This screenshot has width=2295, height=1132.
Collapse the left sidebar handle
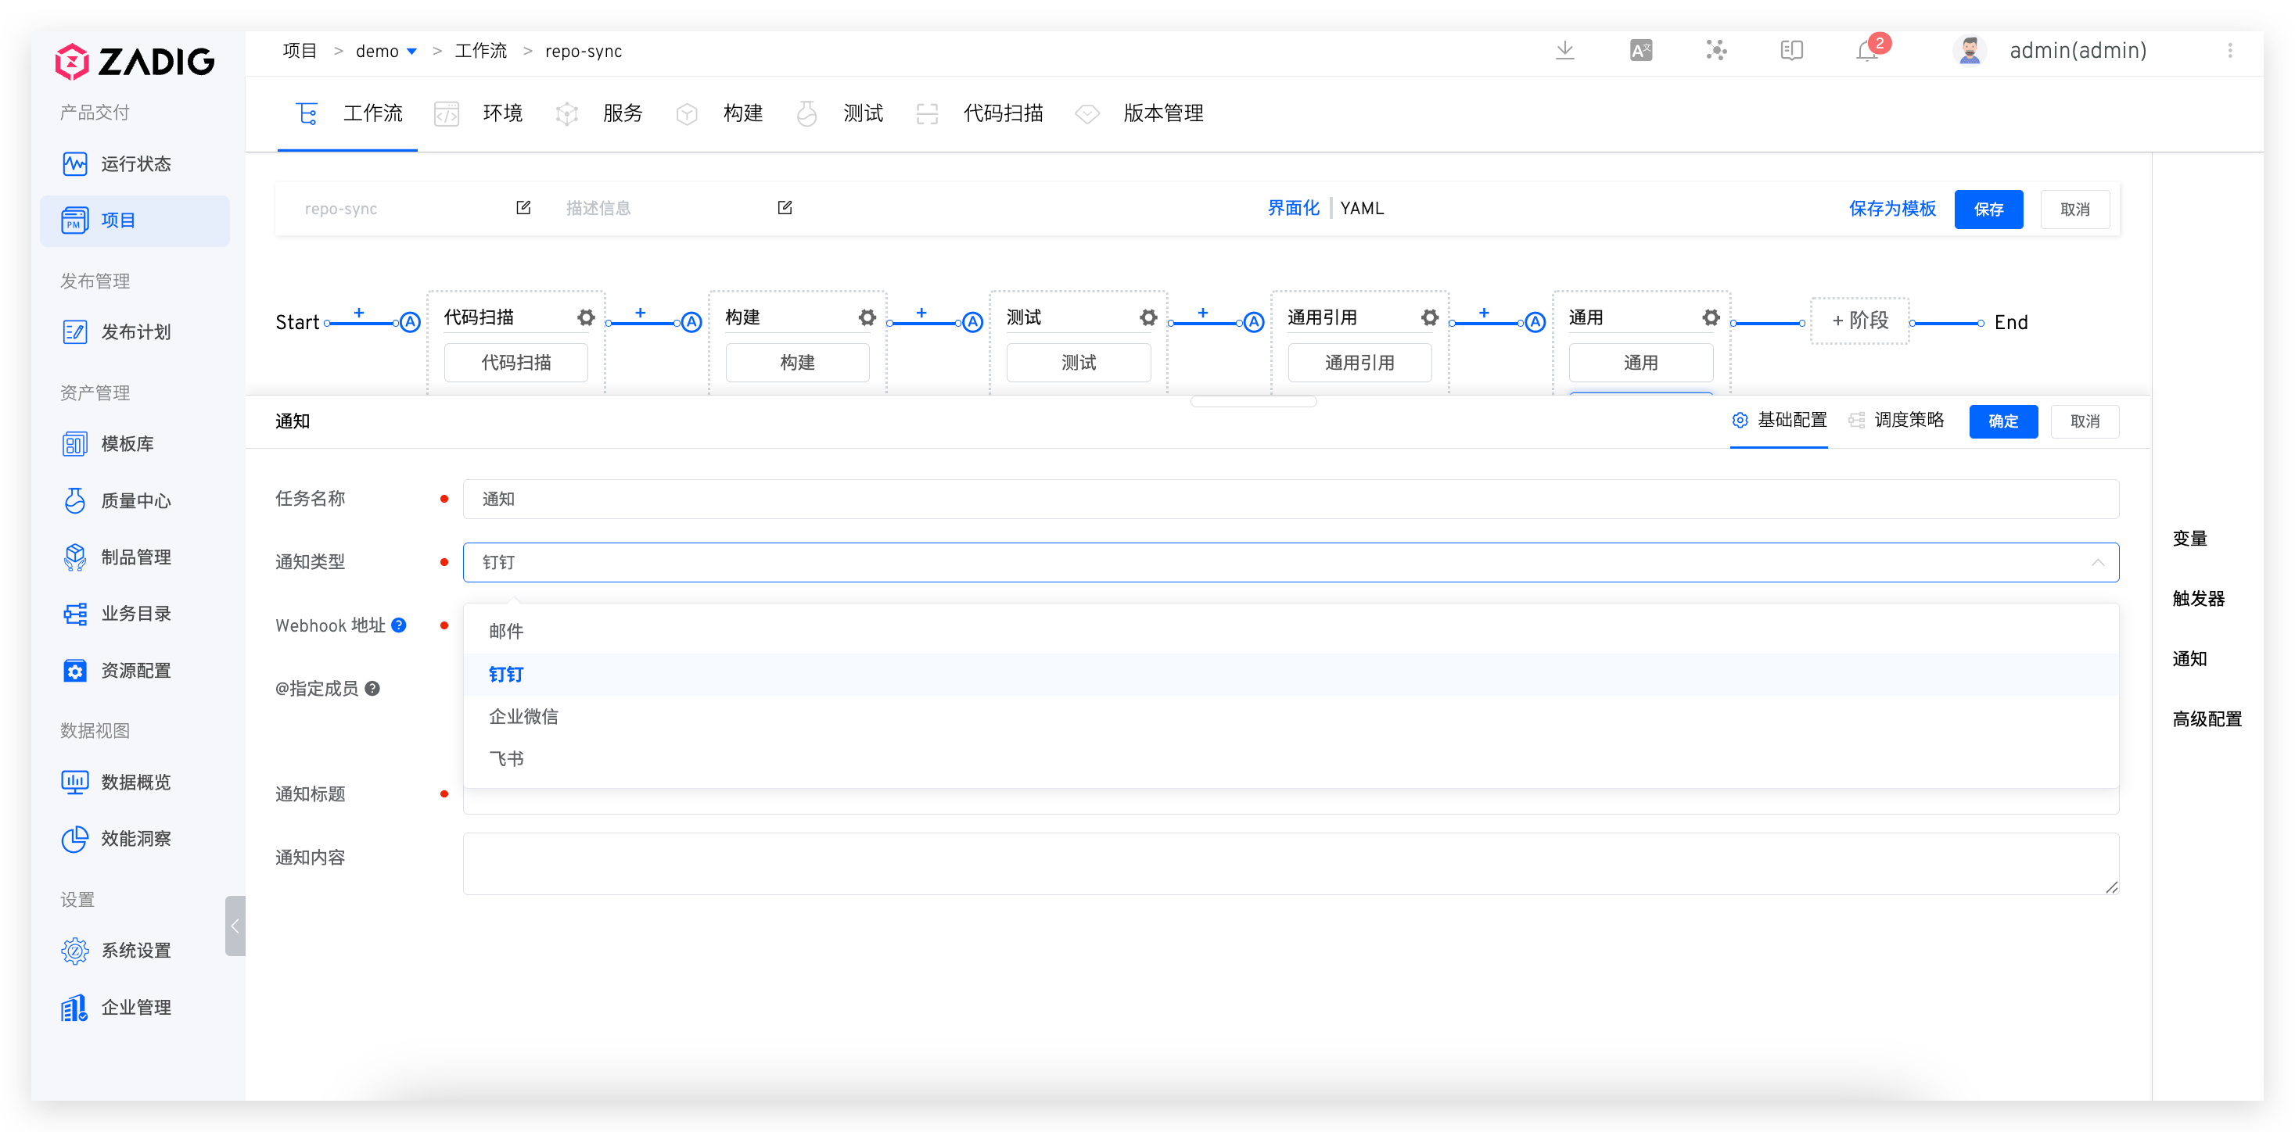tap(235, 926)
